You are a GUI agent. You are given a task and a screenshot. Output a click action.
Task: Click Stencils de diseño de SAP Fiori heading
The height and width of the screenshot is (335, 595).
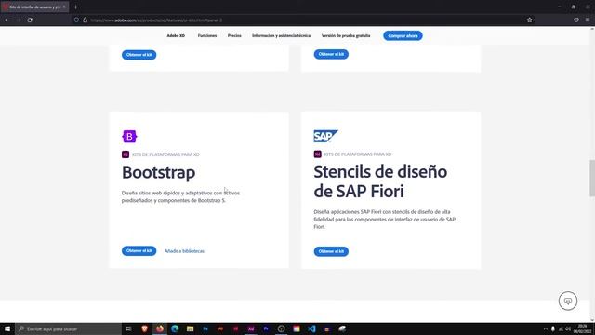pos(380,181)
